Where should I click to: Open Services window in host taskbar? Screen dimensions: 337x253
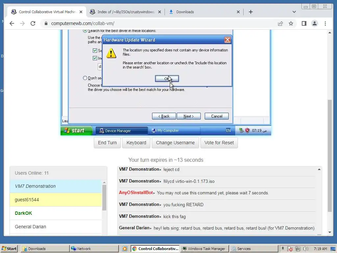(x=254, y=249)
